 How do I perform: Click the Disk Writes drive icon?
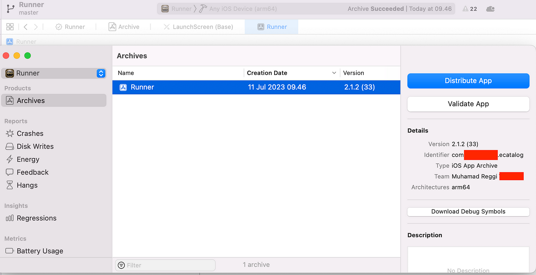[x=10, y=146]
